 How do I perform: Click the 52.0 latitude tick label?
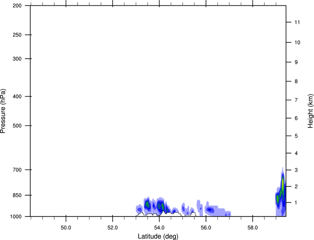112,226
